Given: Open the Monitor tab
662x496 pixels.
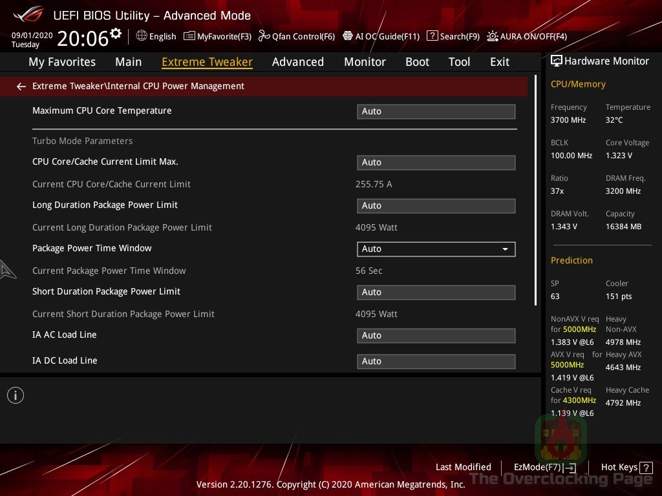Looking at the screenshot, I should [365, 62].
